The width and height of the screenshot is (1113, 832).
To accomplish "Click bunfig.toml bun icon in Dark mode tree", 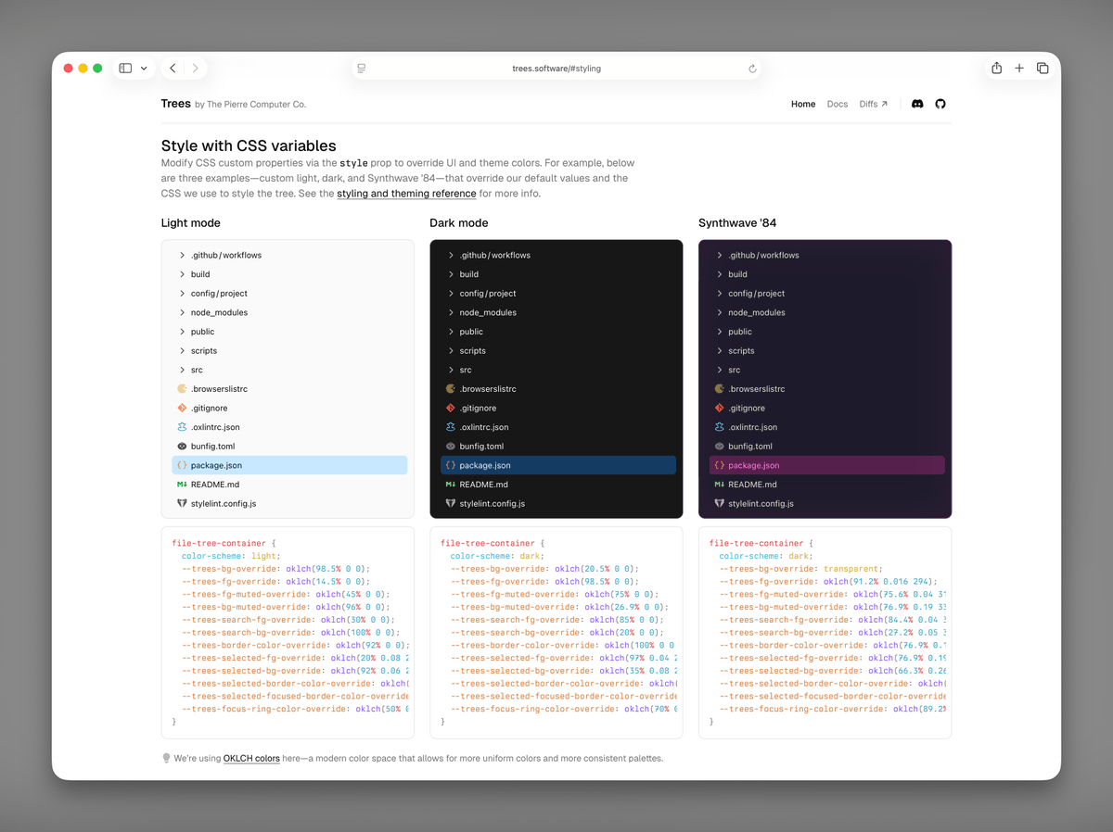I will pos(451,447).
